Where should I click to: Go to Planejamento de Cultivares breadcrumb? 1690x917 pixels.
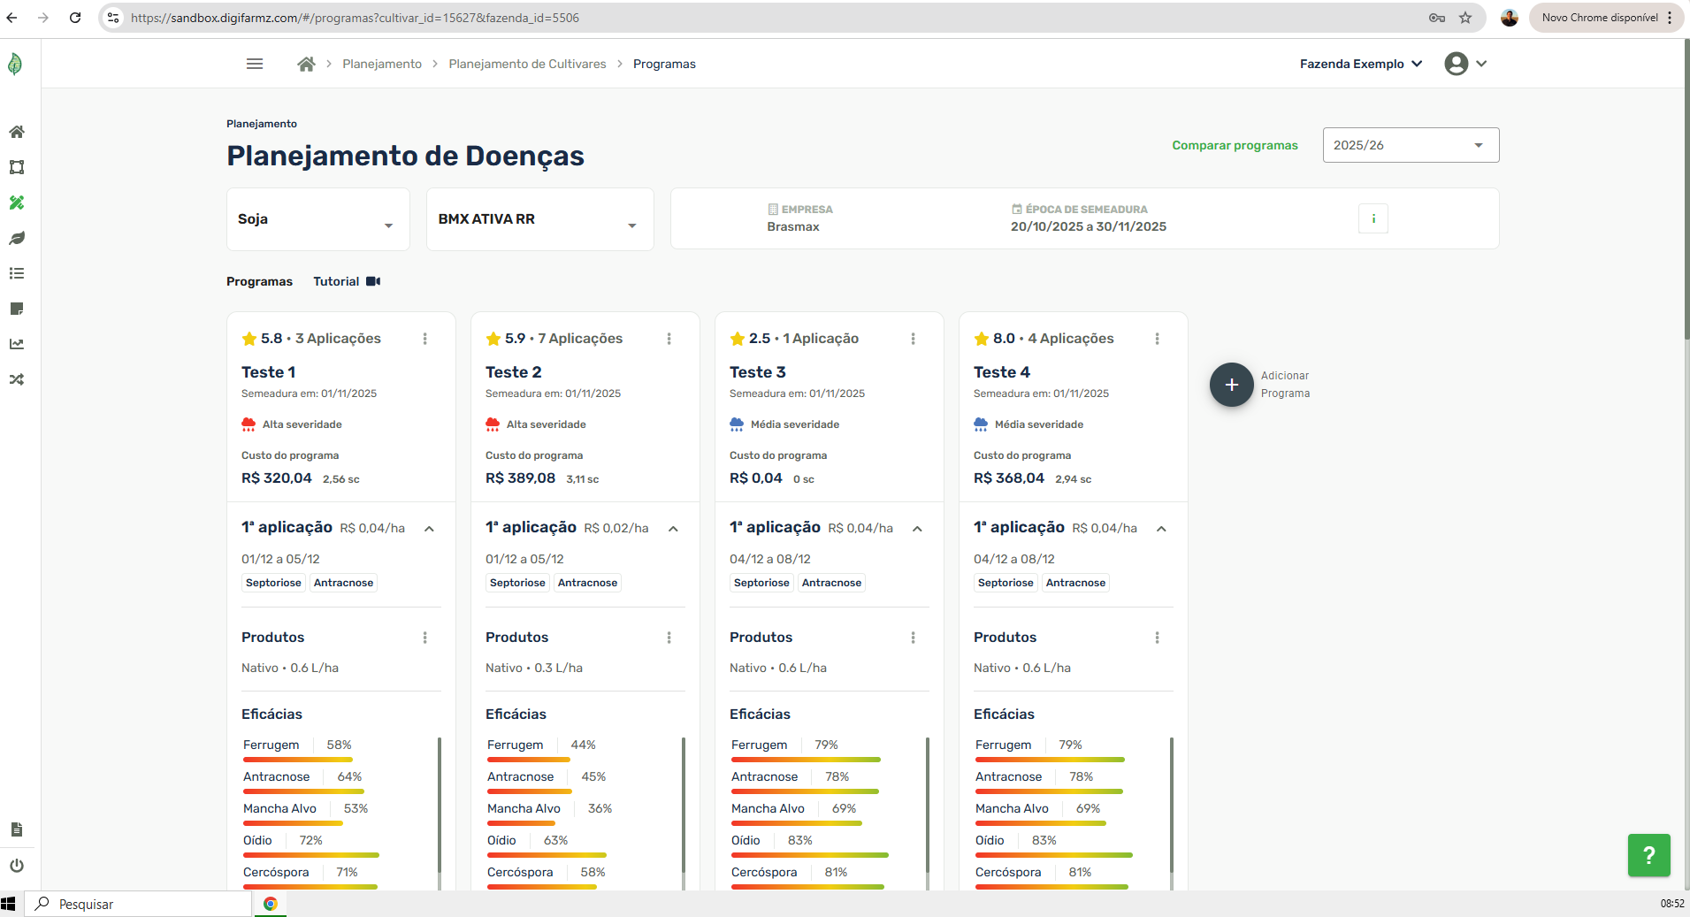(x=527, y=64)
